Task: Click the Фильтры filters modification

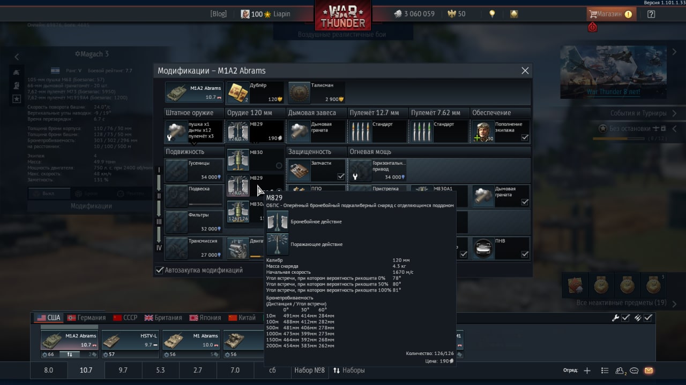Action: coord(194,221)
